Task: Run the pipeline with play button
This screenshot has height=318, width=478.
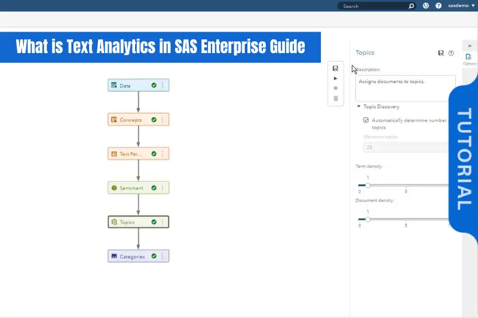Action: (335, 78)
